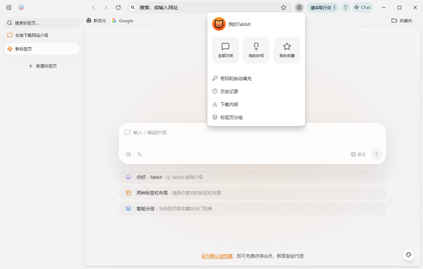Click the address bar search field
The image size is (423, 269).
click(x=188, y=7)
